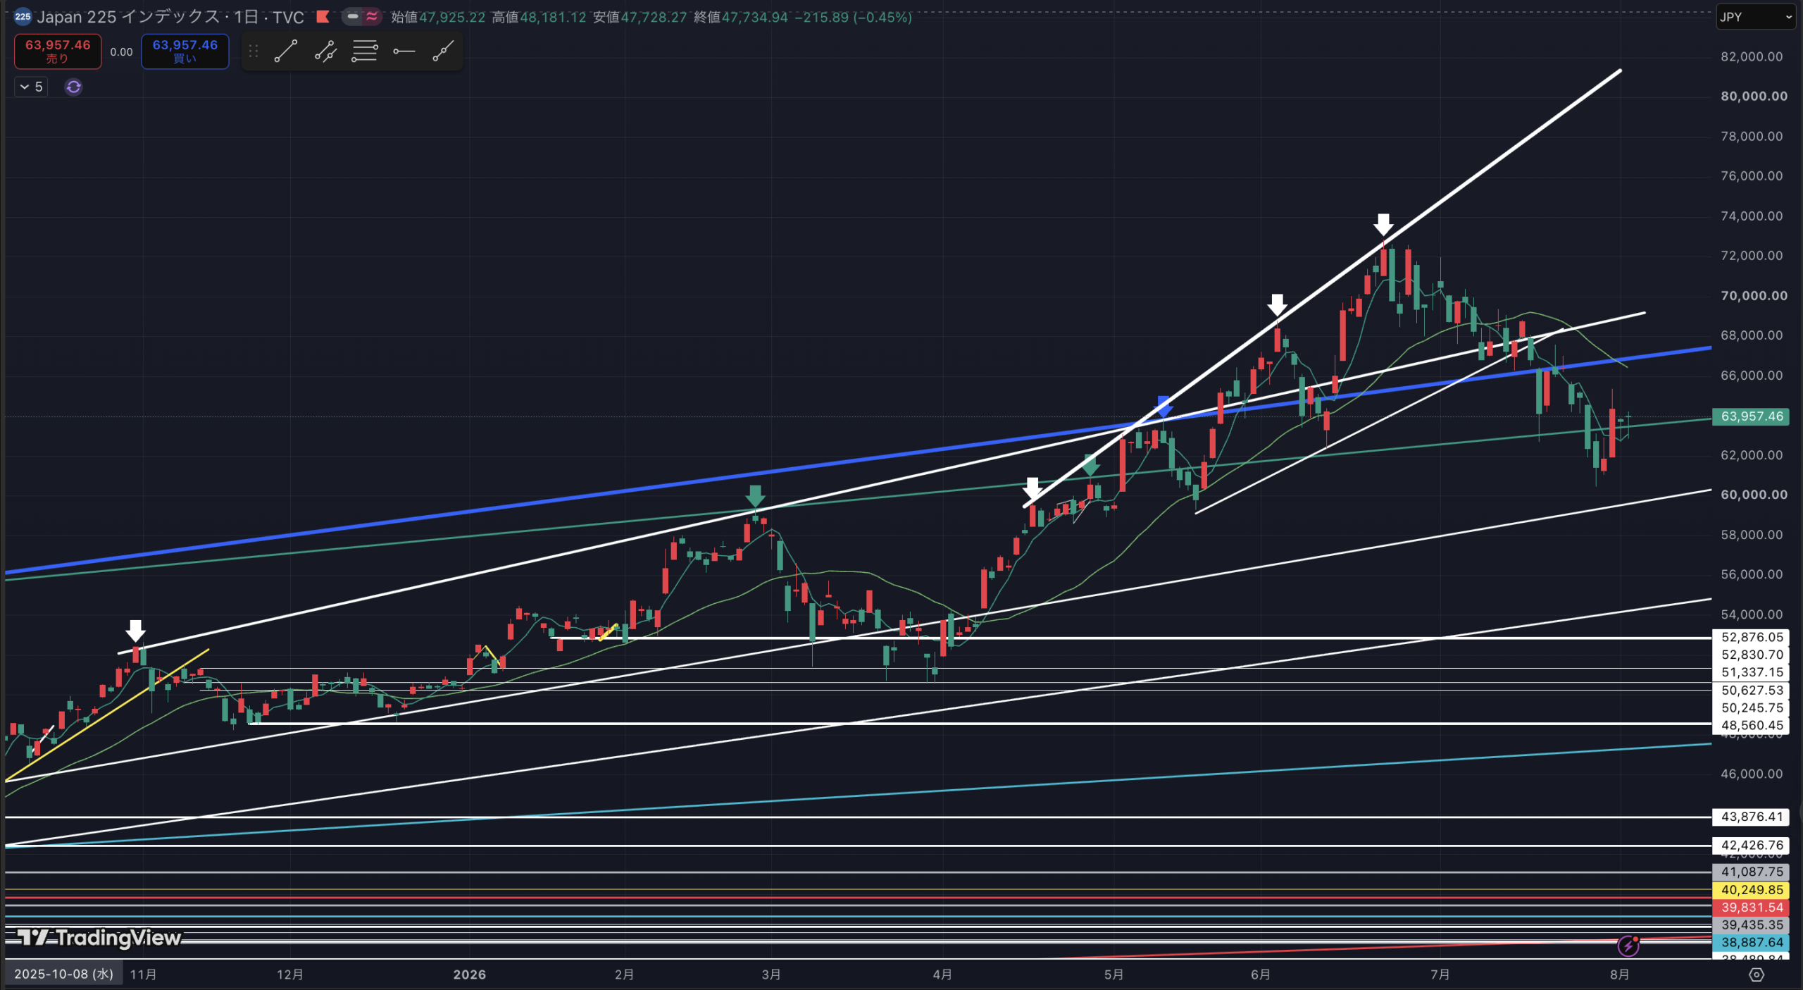Click the open price 始値 47,925.22
1803x990 pixels.
point(438,17)
